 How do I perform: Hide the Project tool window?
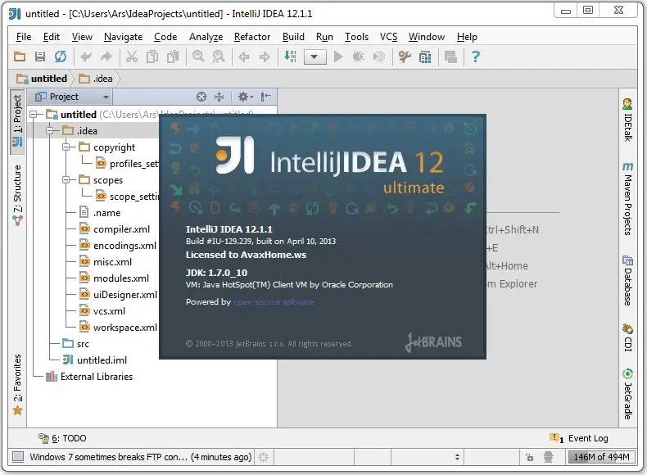click(266, 97)
